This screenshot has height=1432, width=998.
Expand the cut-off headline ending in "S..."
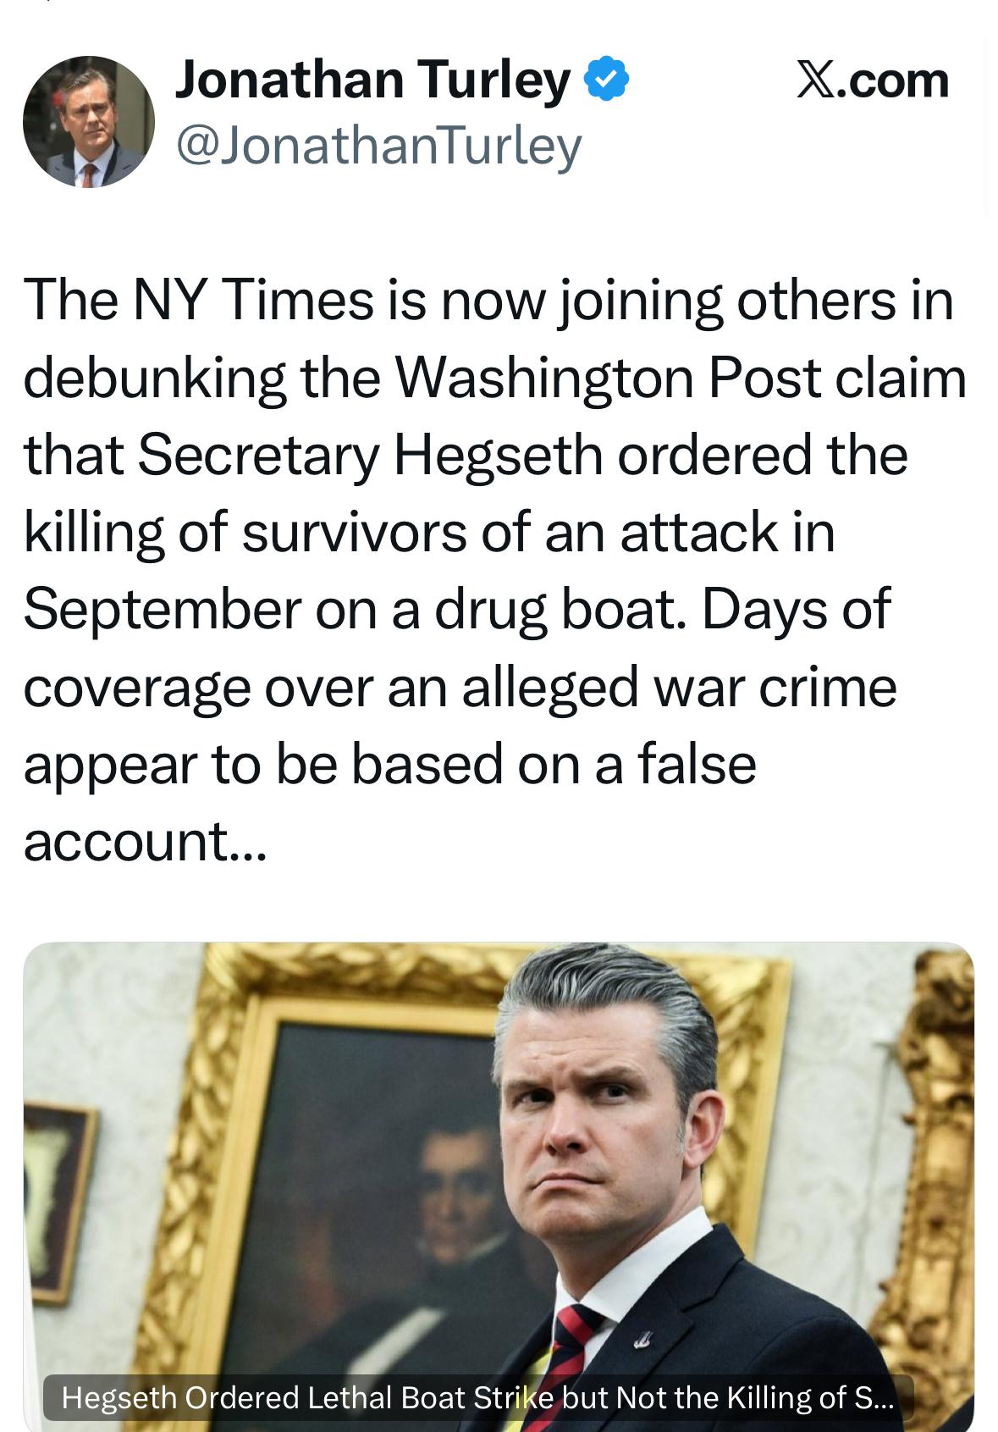(874, 1397)
